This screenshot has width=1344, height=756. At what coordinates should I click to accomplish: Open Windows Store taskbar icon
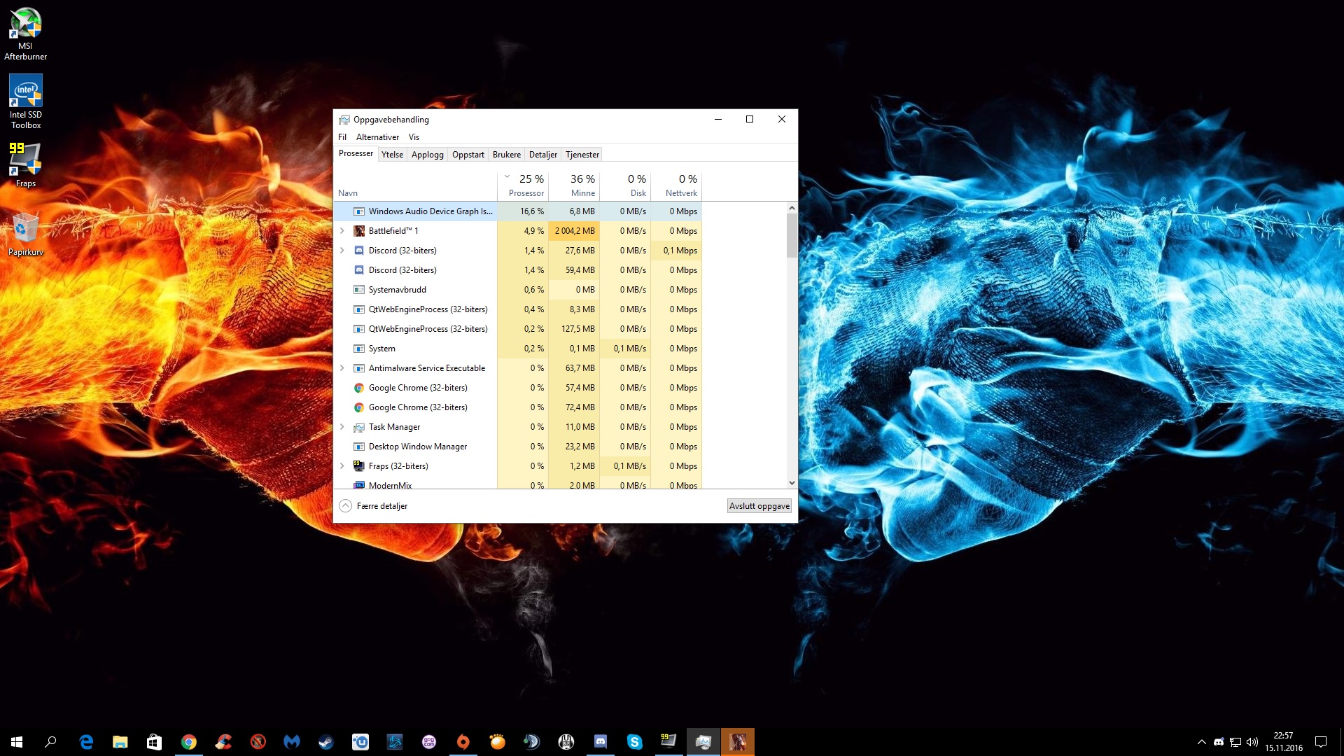coord(155,742)
